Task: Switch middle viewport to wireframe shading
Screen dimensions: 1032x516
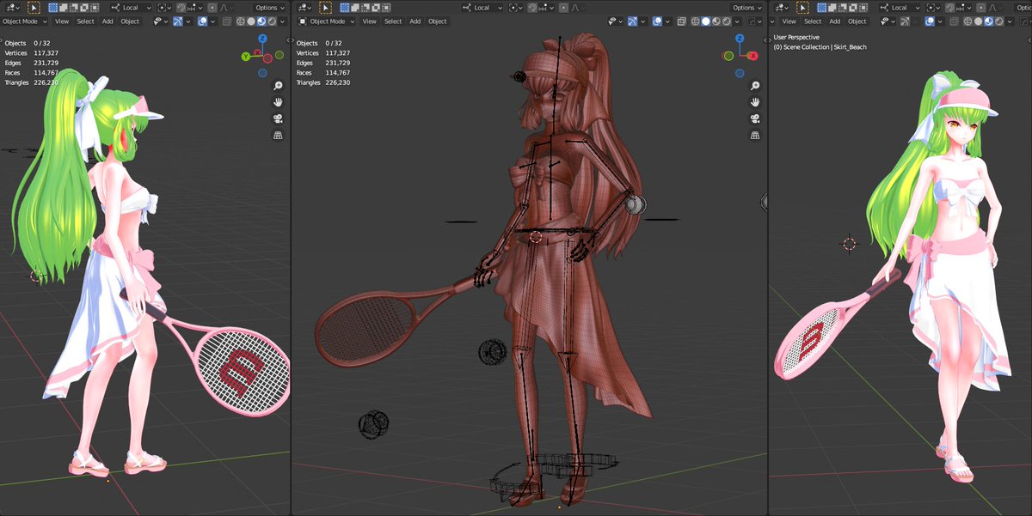Action: point(696,21)
